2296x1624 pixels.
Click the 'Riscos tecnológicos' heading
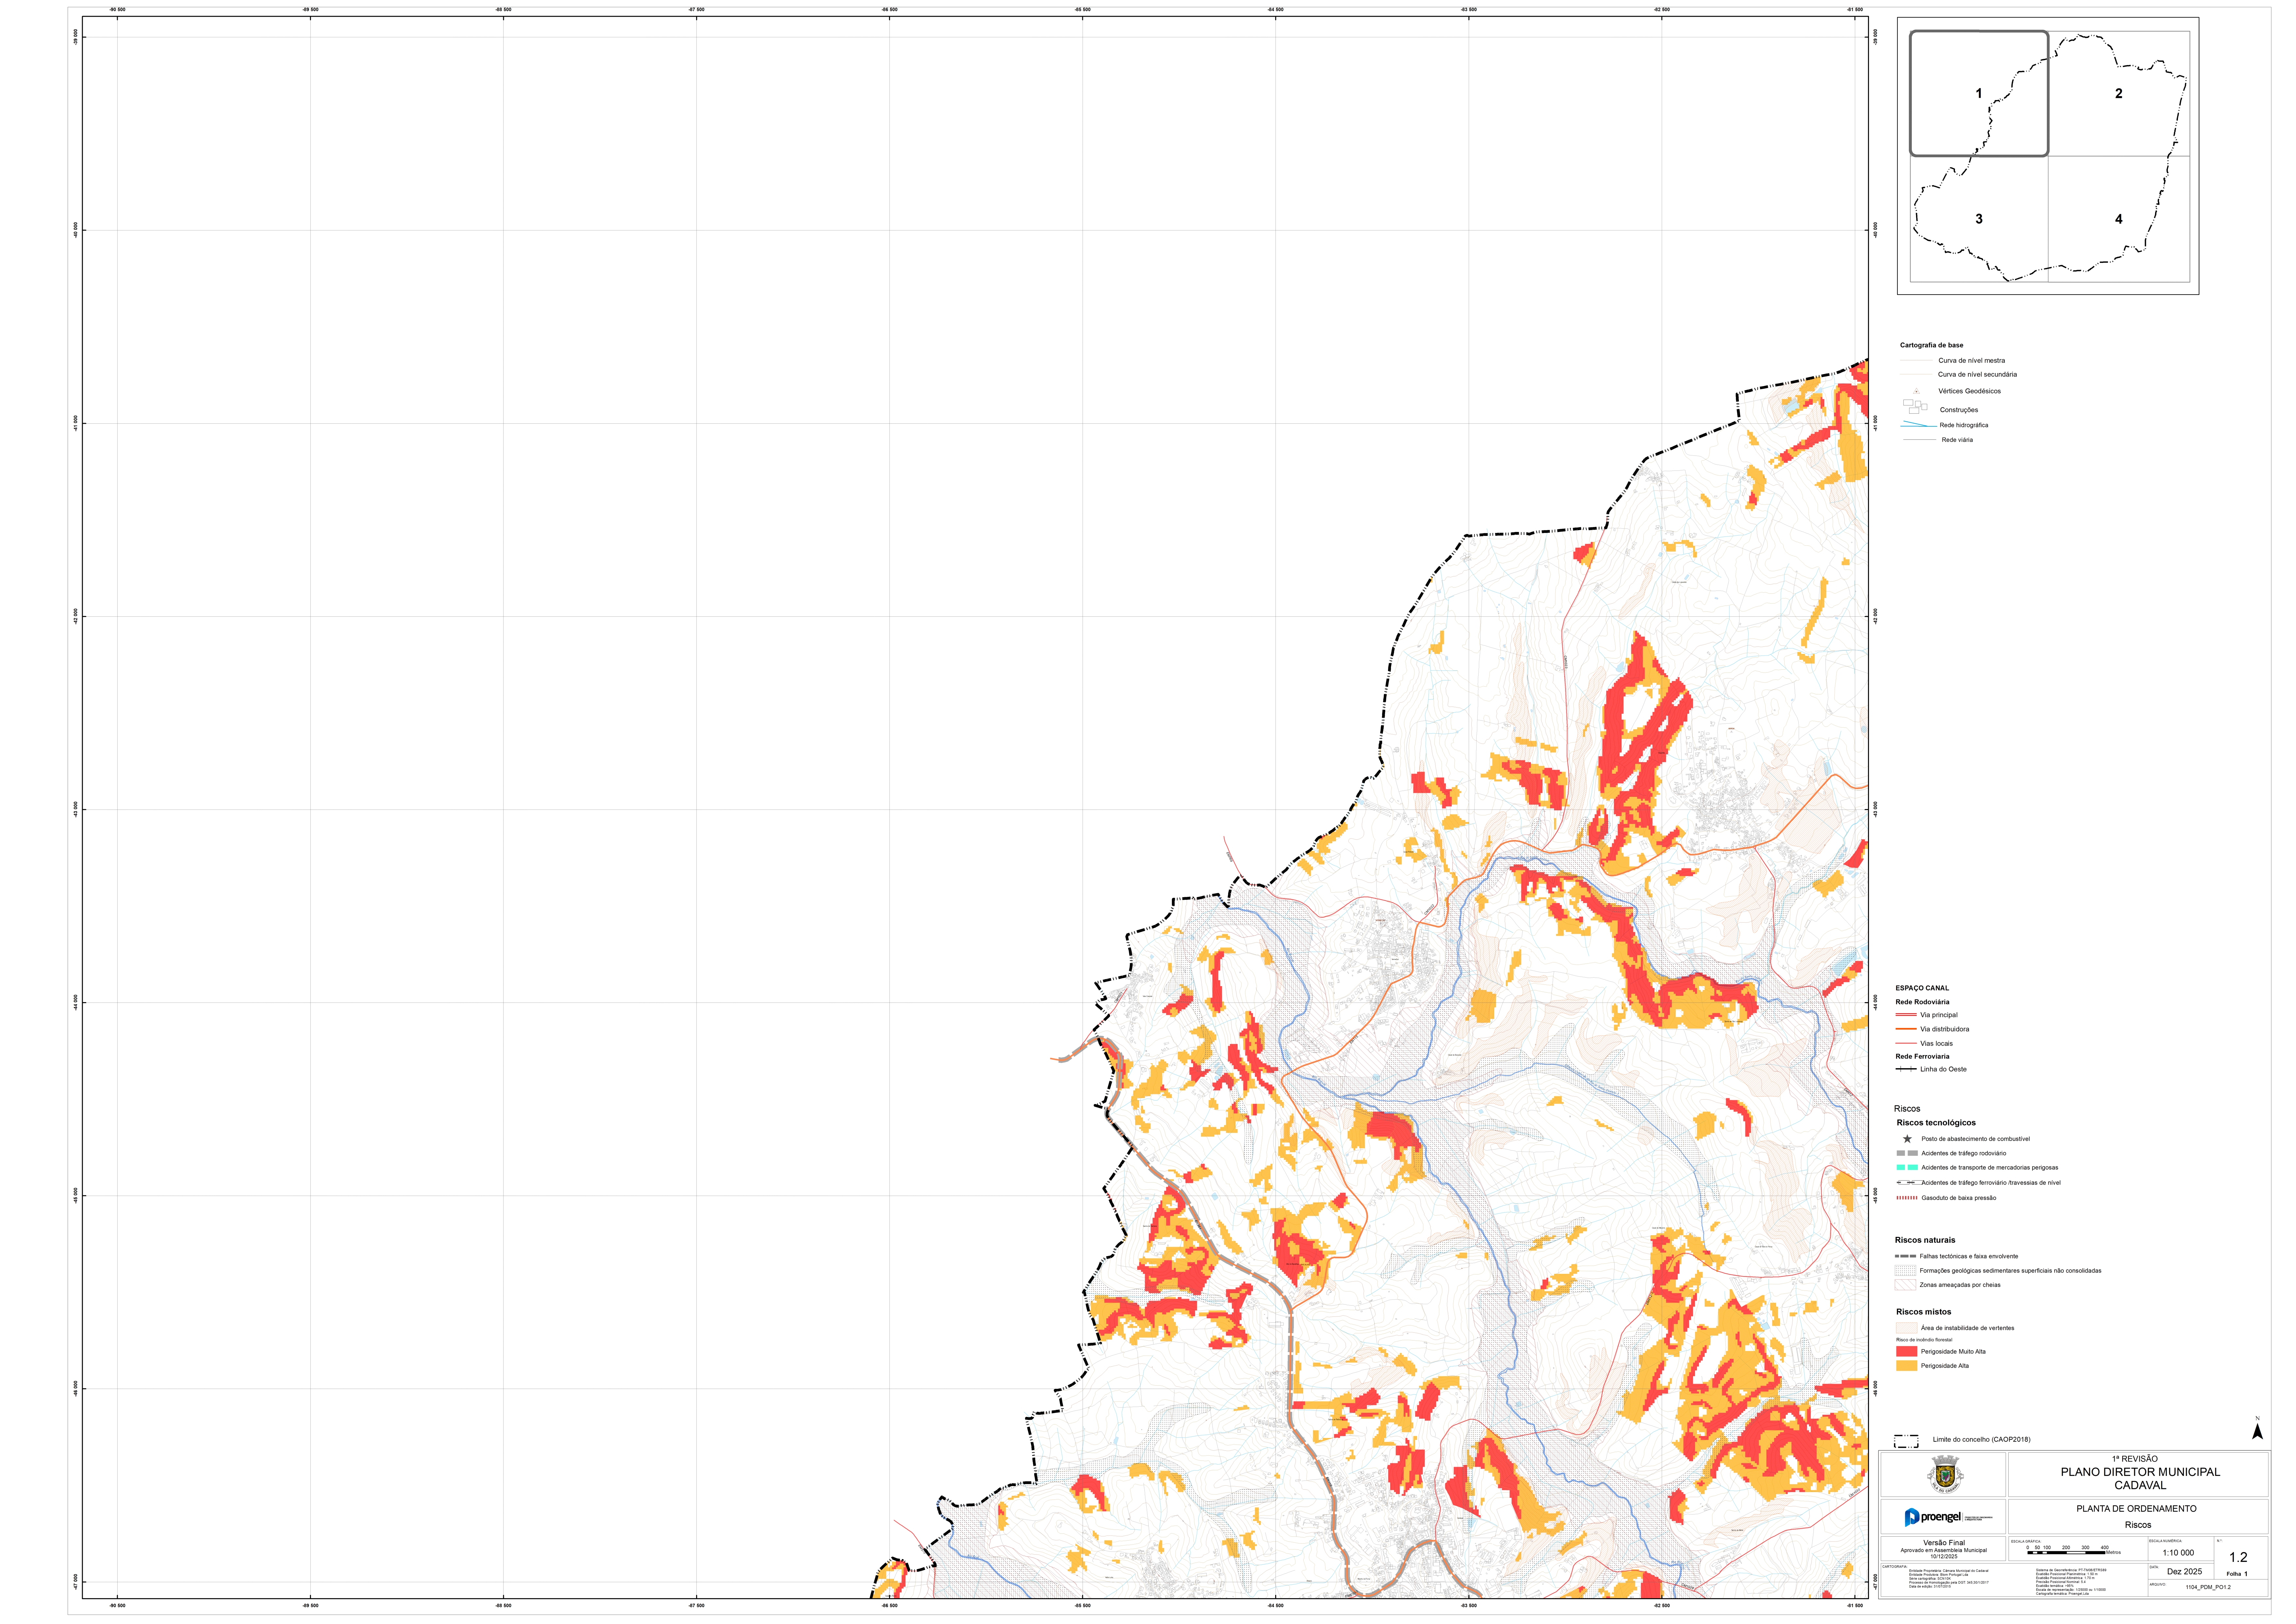[1936, 1123]
